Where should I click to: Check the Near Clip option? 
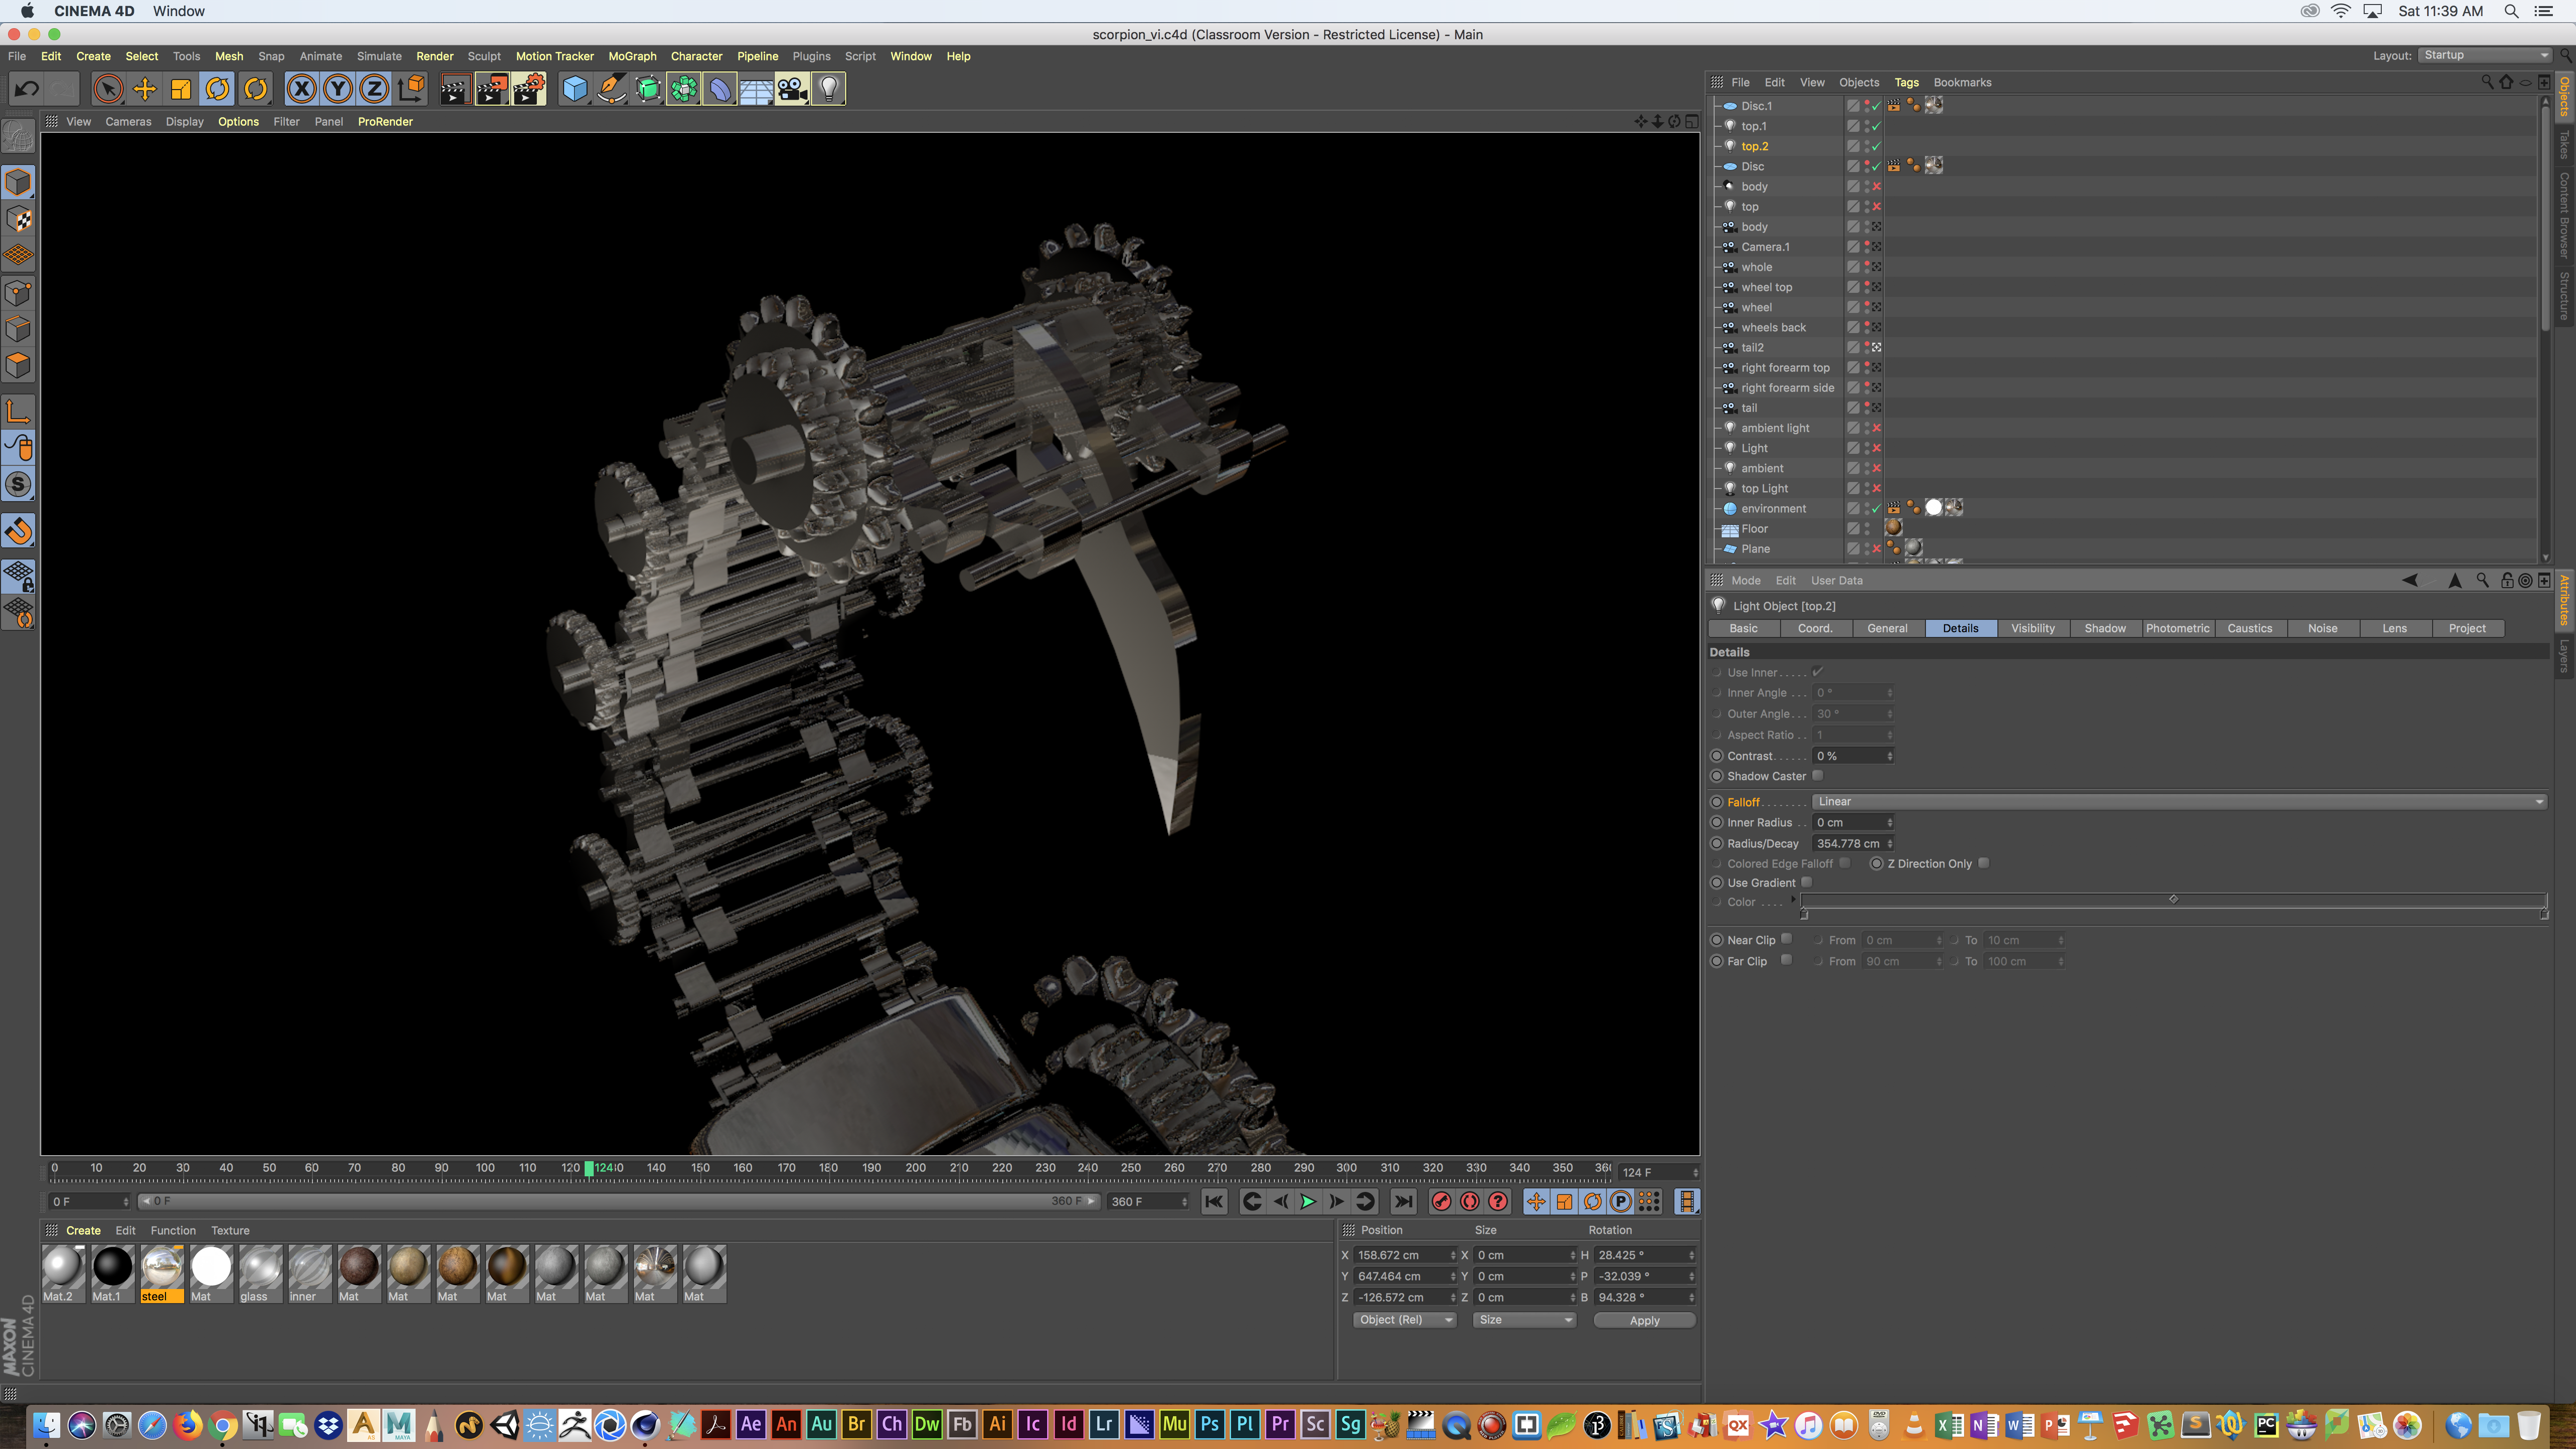click(x=1786, y=939)
